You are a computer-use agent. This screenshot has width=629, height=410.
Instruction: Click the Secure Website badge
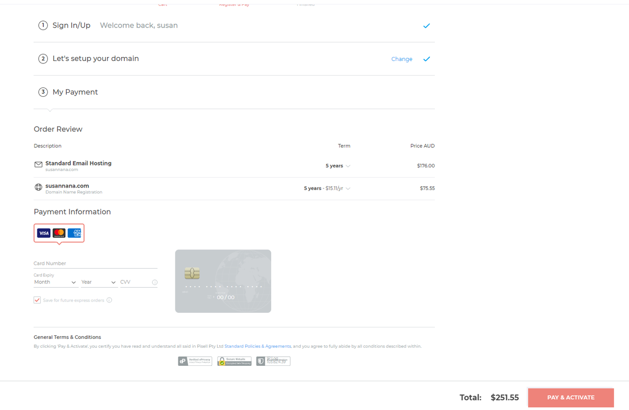coord(234,361)
